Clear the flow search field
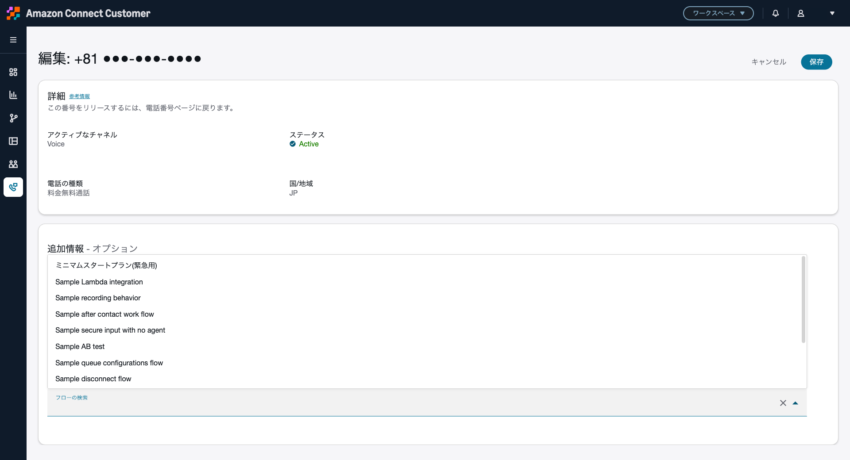This screenshot has height=460, width=850. 783,403
